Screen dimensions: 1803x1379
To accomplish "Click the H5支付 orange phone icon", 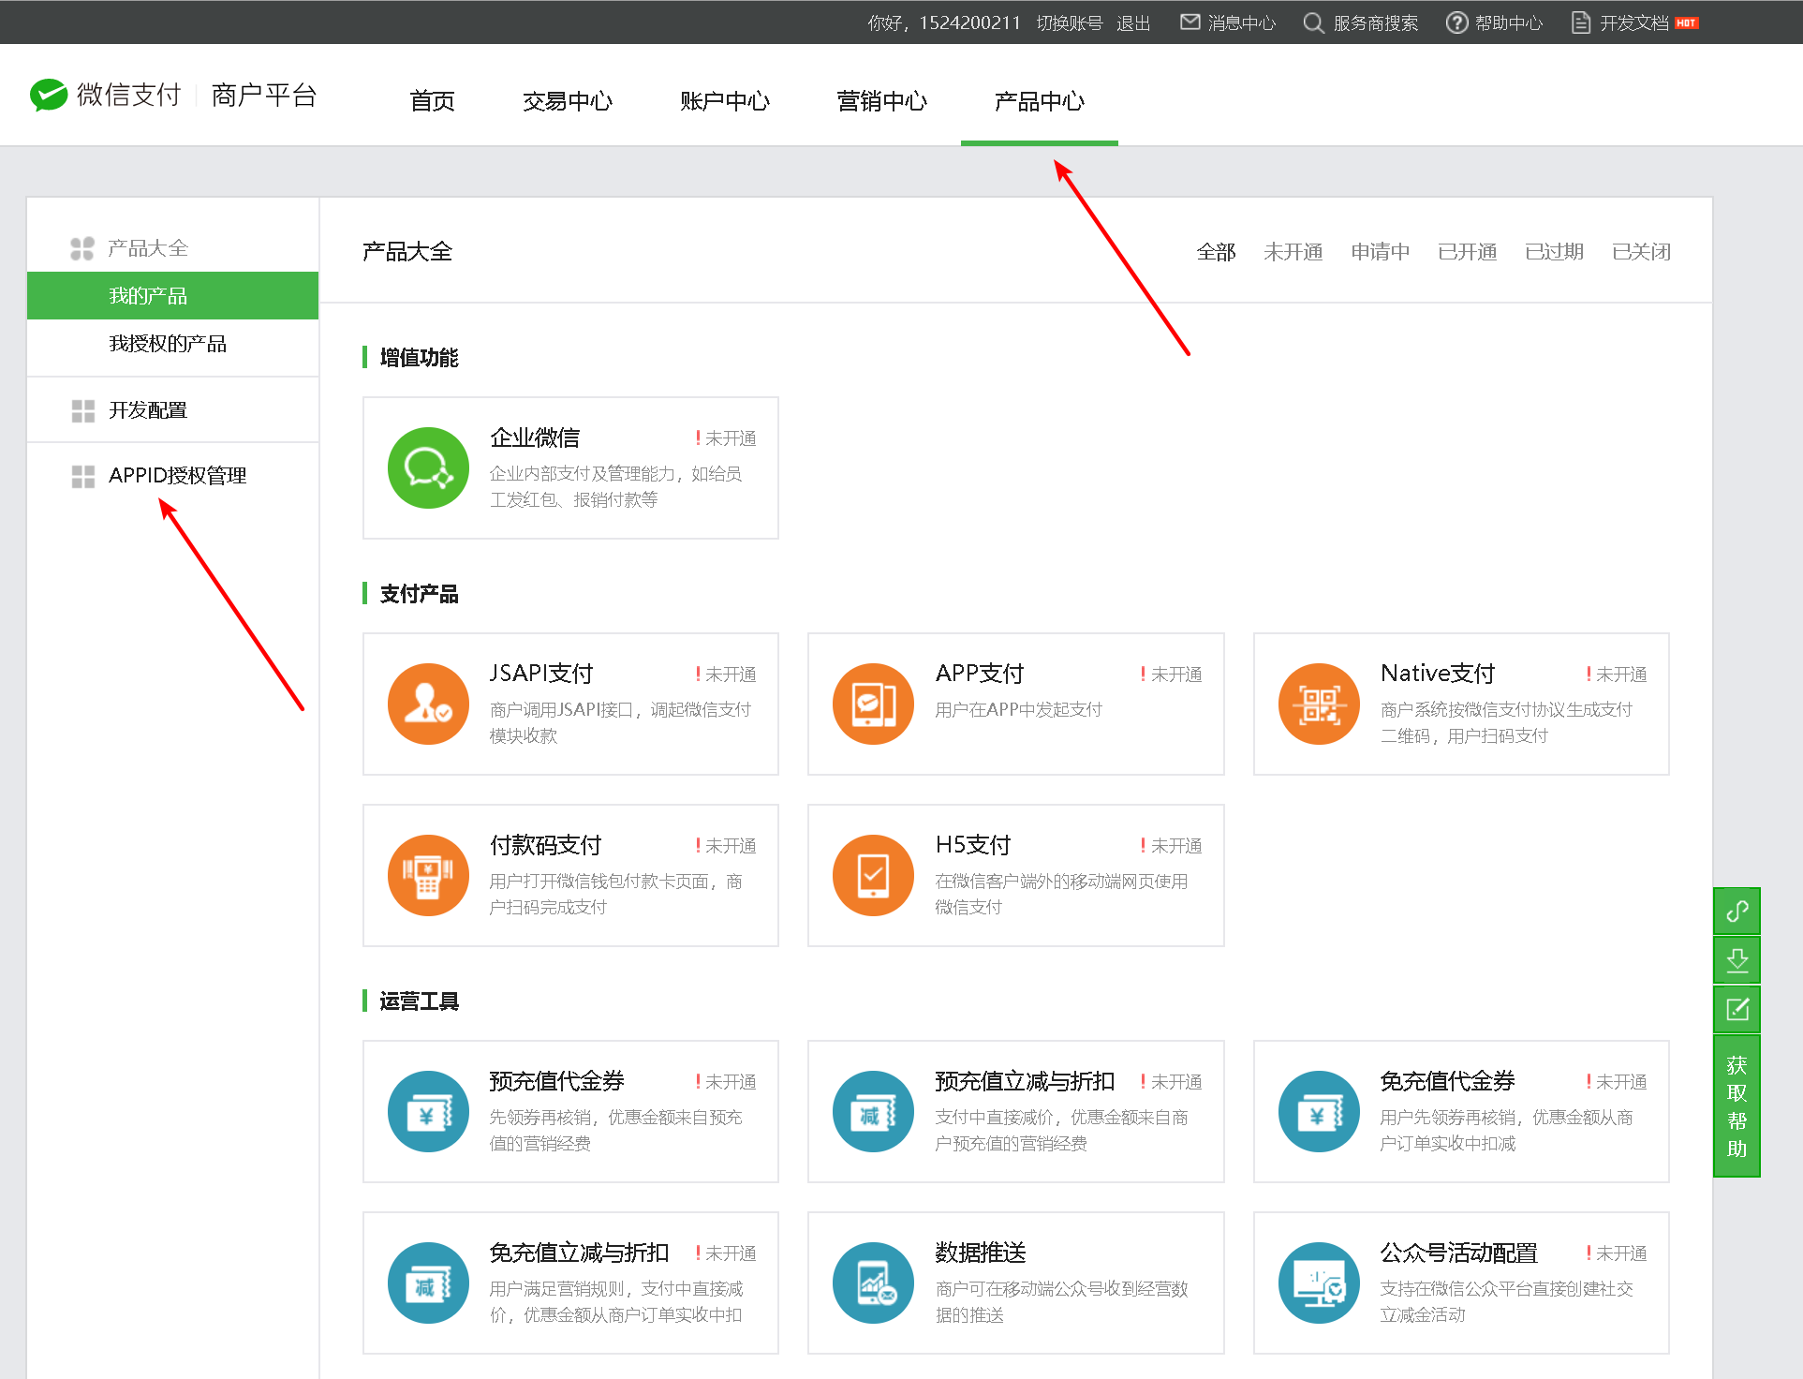I will pos(873,875).
